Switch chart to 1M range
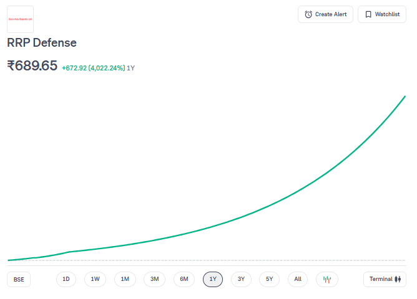 (x=125, y=279)
